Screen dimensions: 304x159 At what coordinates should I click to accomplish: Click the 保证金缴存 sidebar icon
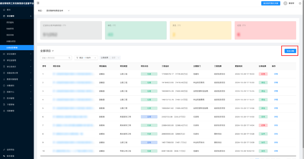4,54
